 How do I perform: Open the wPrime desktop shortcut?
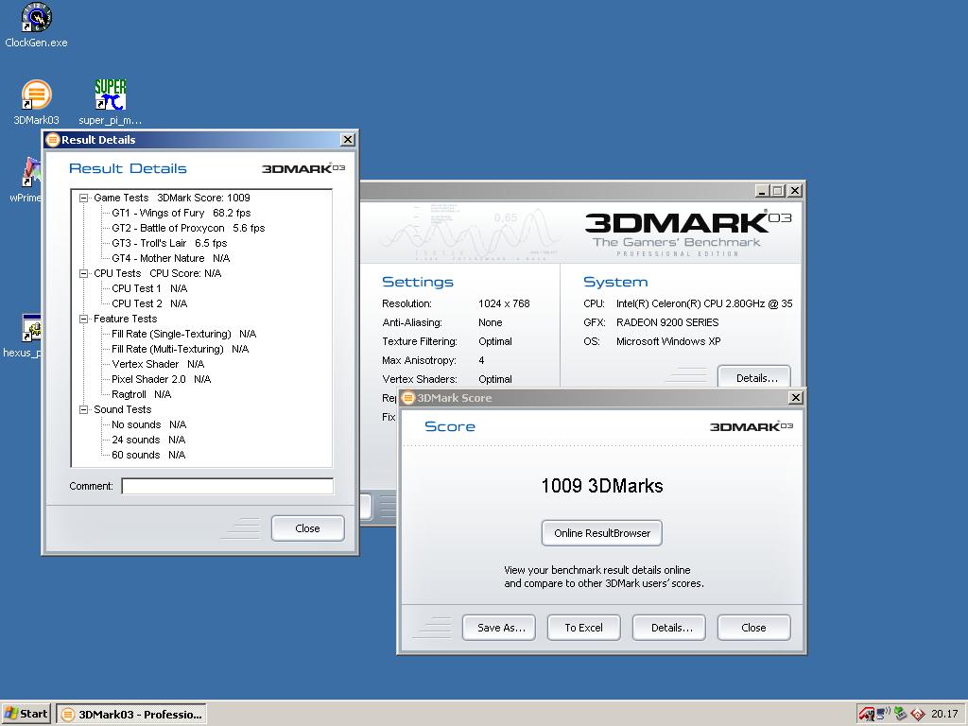click(x=25, y=179)
